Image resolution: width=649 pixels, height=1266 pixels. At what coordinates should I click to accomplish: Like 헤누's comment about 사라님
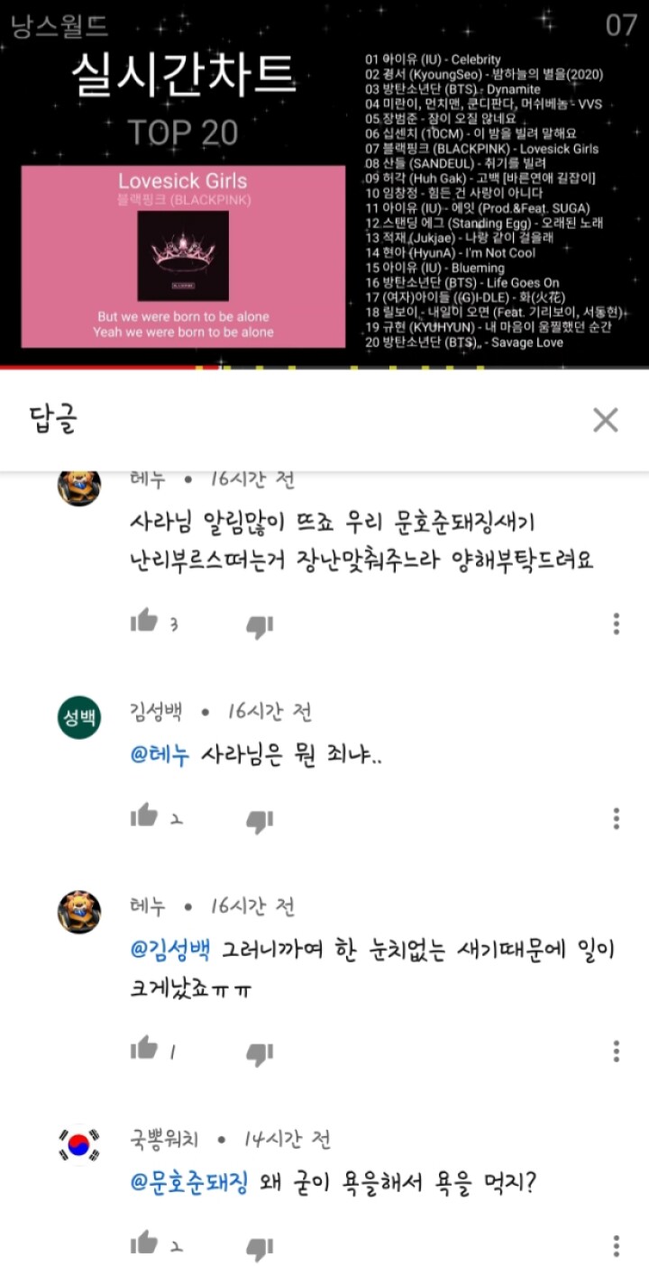point(144,621)
